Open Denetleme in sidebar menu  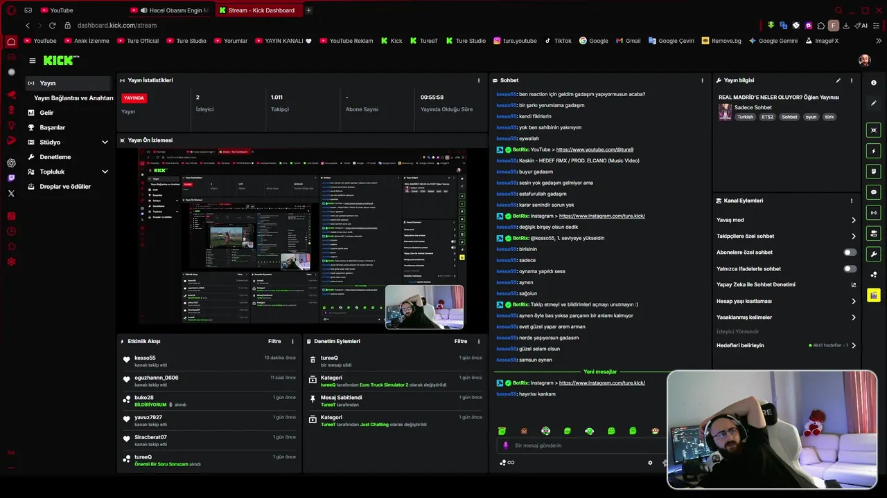[69, 157]
